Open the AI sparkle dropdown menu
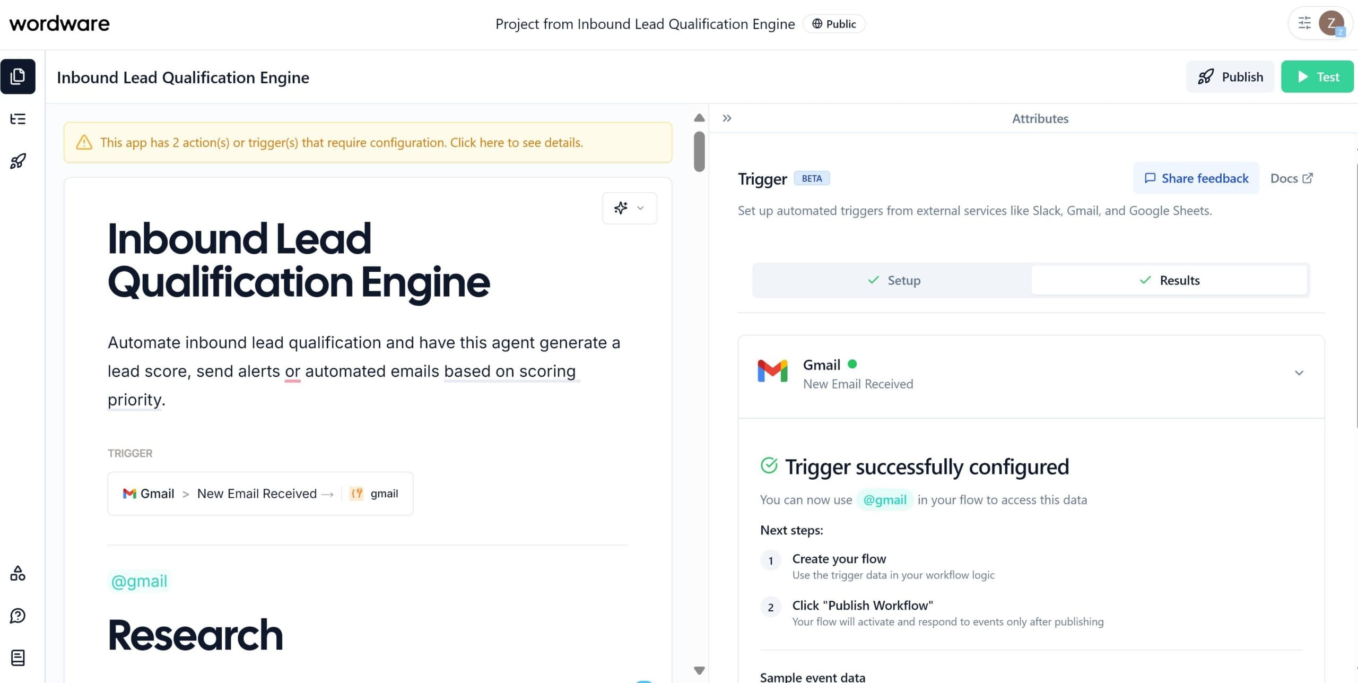 click(x=629, y=208)
